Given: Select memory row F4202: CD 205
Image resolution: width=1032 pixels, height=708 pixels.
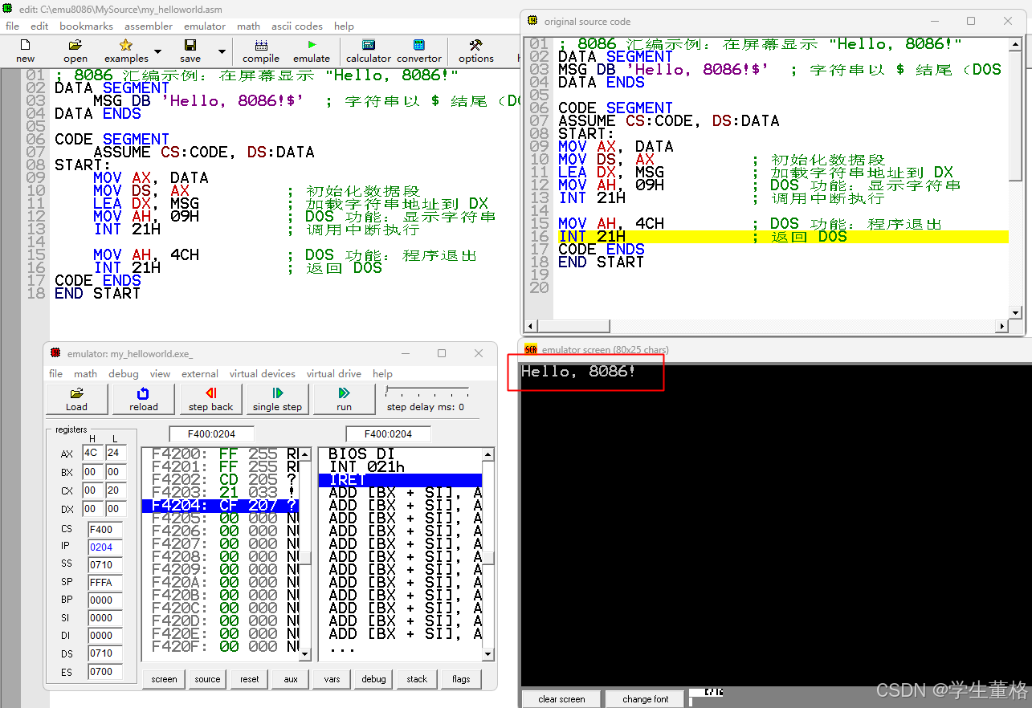Looking at the screenshot, I should pyautogui.click(x=220, y=479).
